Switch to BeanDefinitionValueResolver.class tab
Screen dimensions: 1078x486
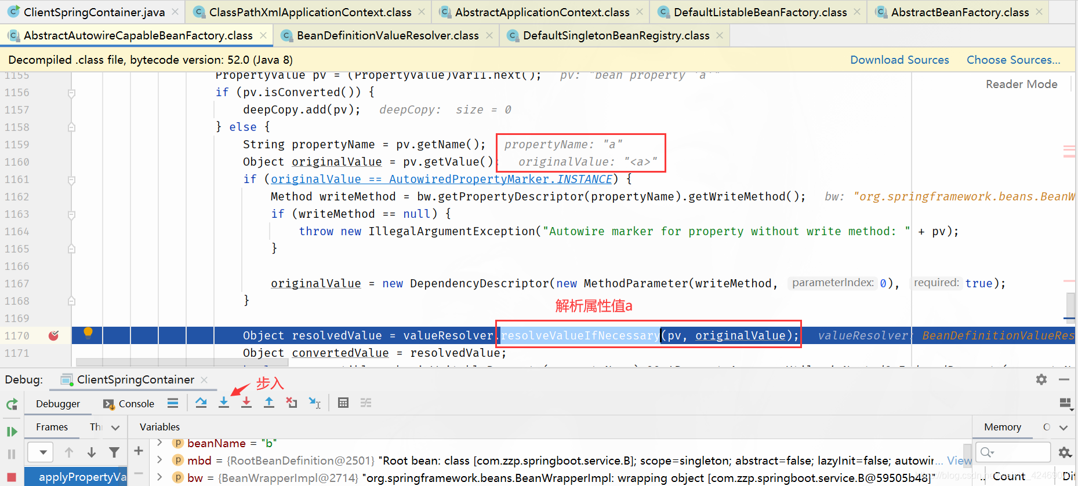click(x=387, y=35)
